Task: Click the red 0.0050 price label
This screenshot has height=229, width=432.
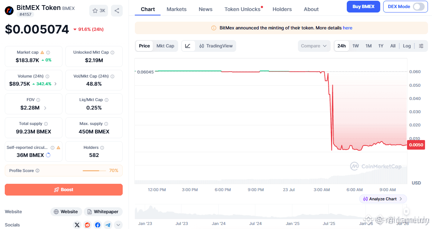Action: pos(416,145)
